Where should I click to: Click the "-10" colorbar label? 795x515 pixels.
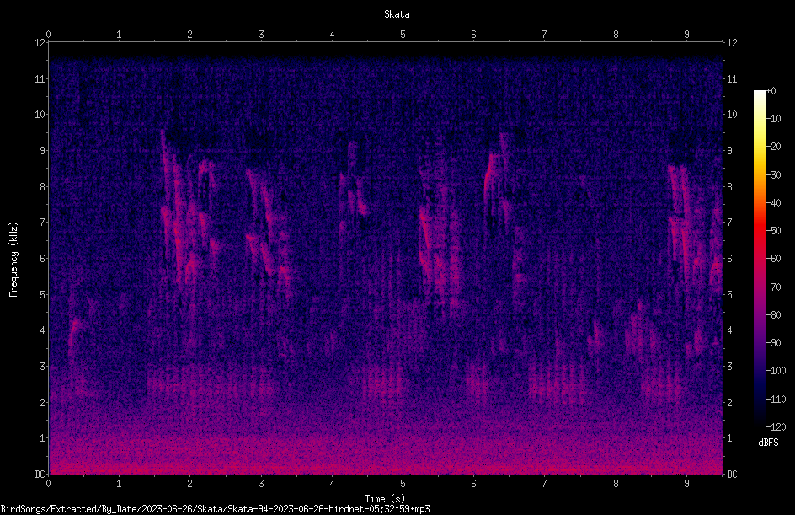point(773,119)
